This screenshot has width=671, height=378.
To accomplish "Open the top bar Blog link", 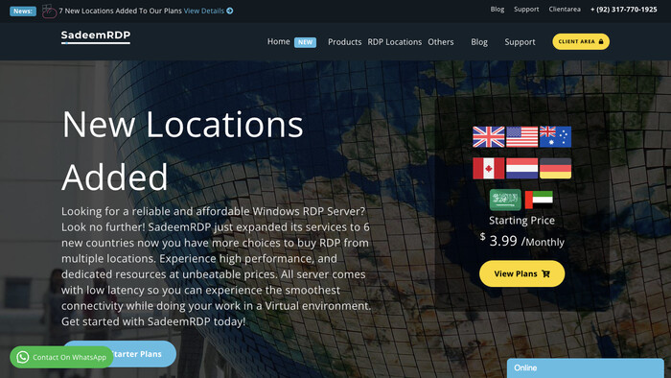I will coord(497,9).
